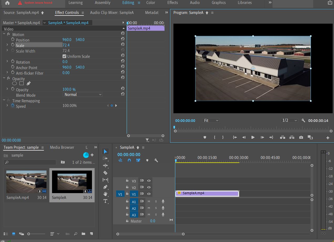Uncheck the Uniform Scale checkbox
The image size is (334, 242).
[64, 56]
